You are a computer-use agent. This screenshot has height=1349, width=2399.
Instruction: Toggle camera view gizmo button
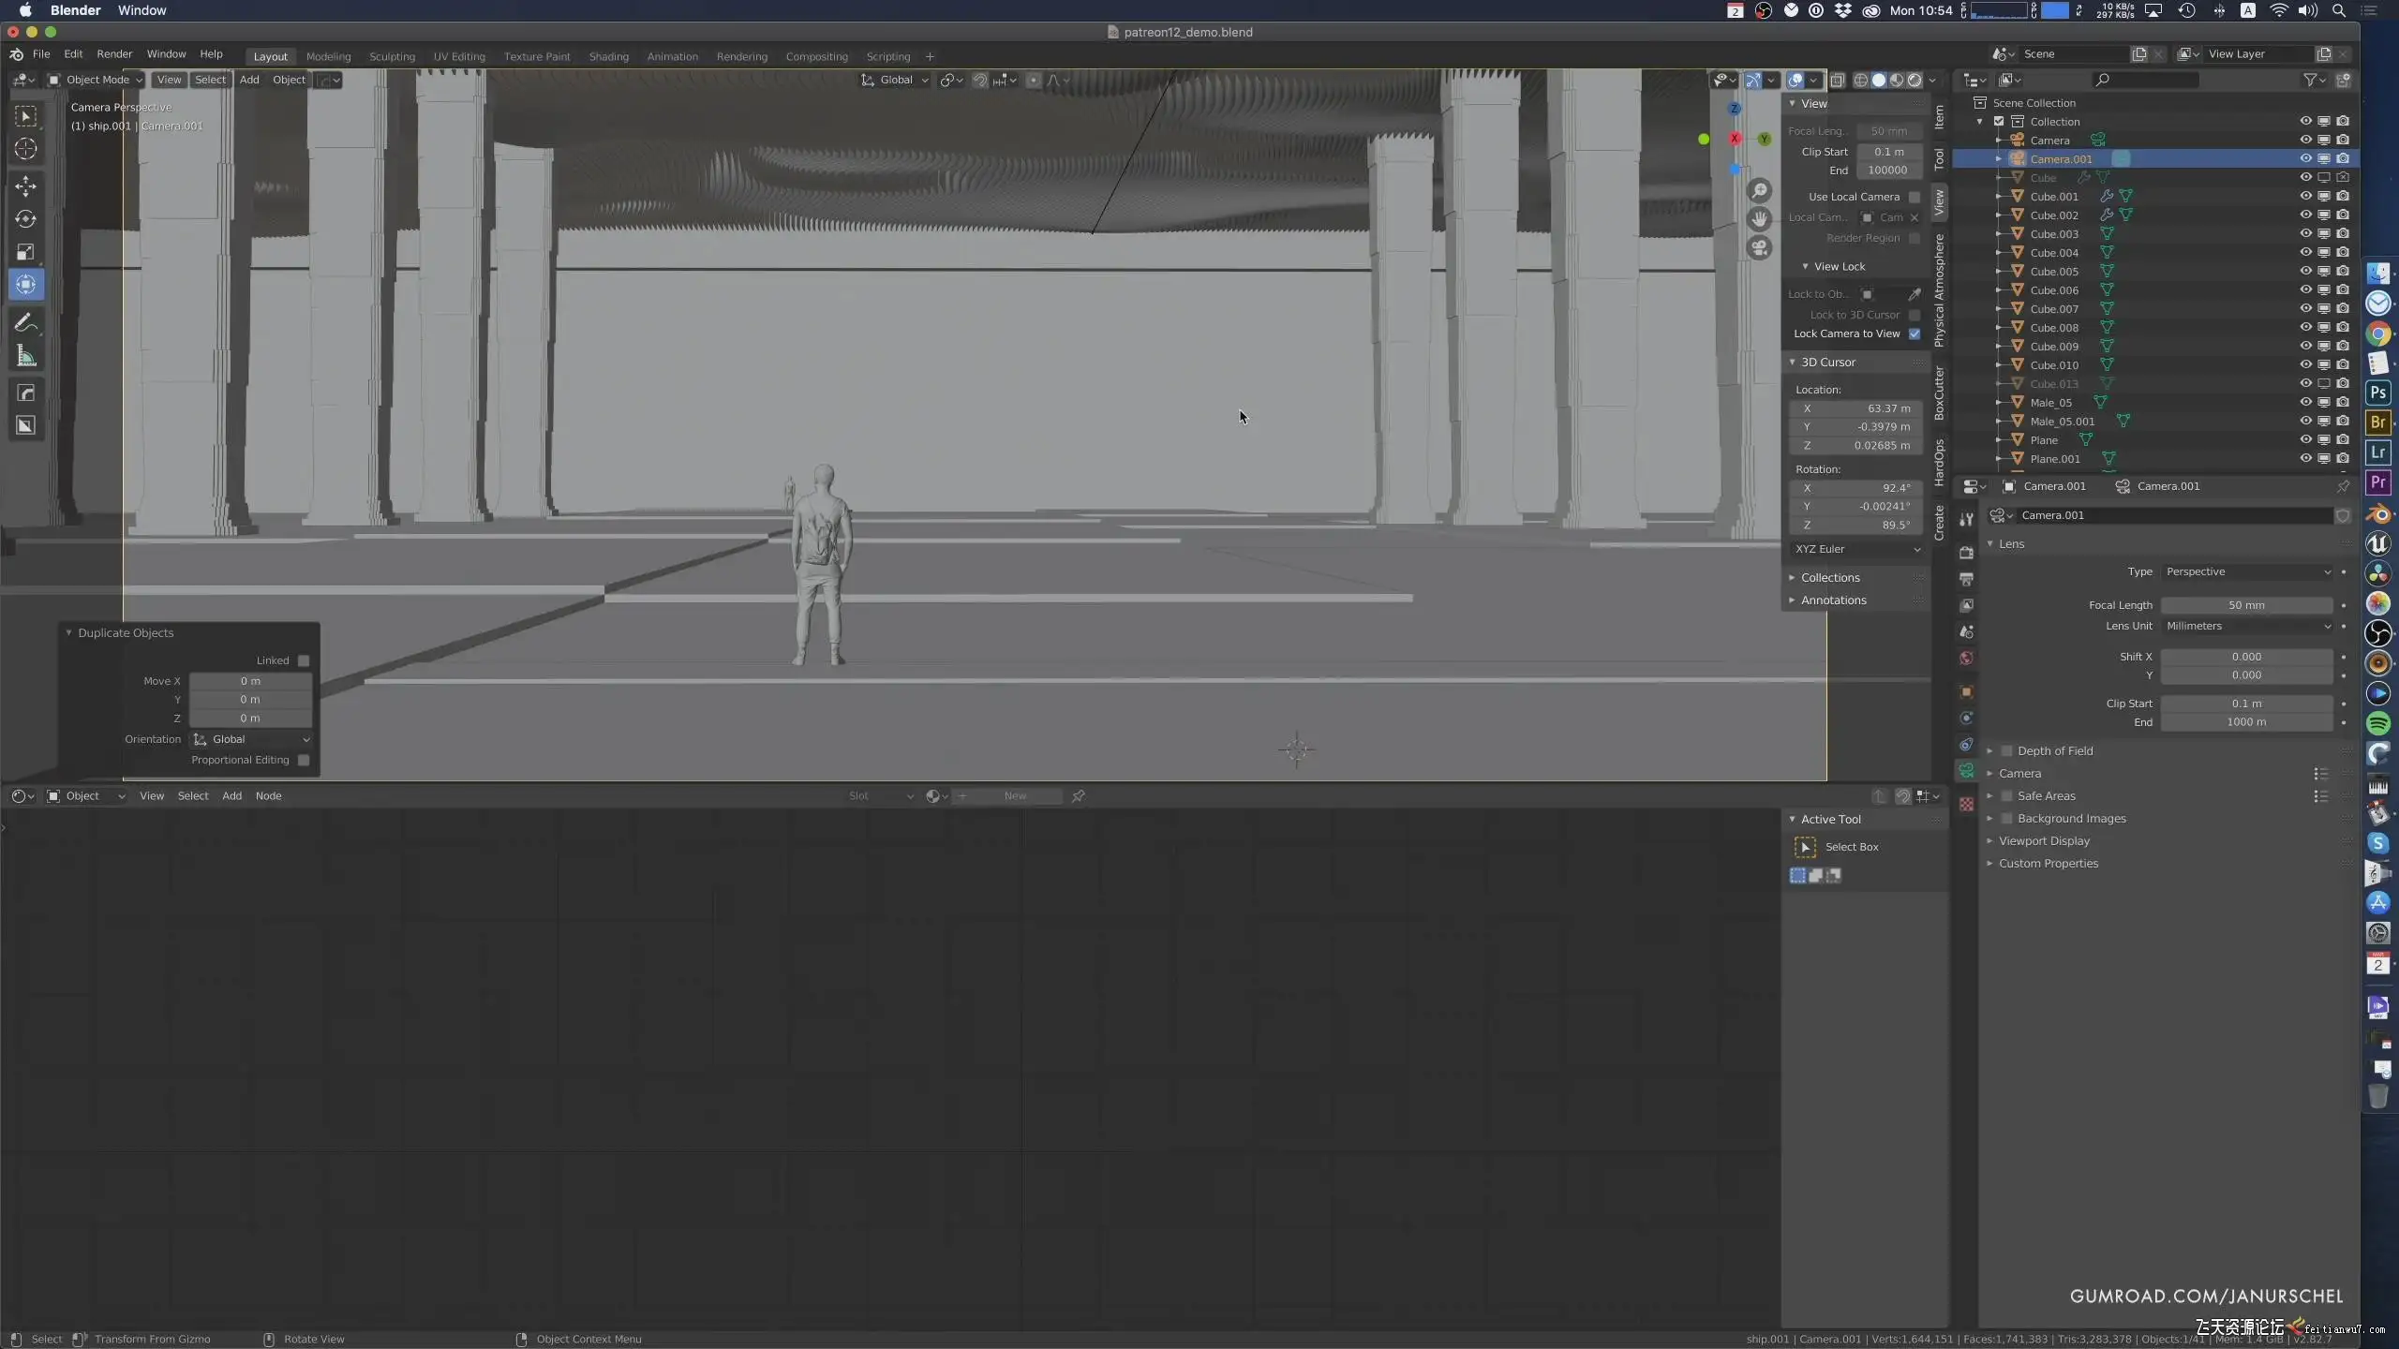pyautogui.click(x=1760, y=248)
